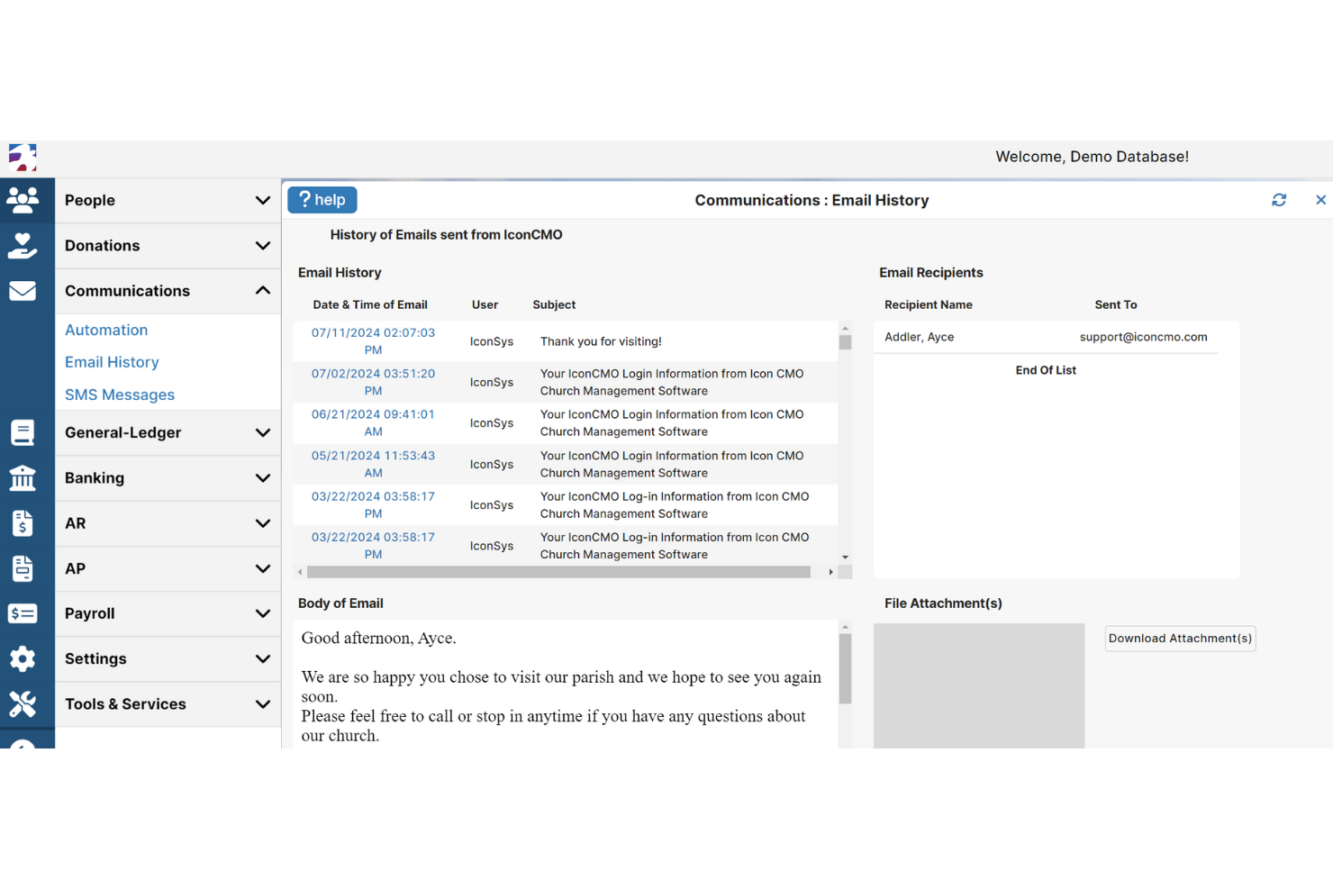Click the Communications envelope icon

click(23, 290)
